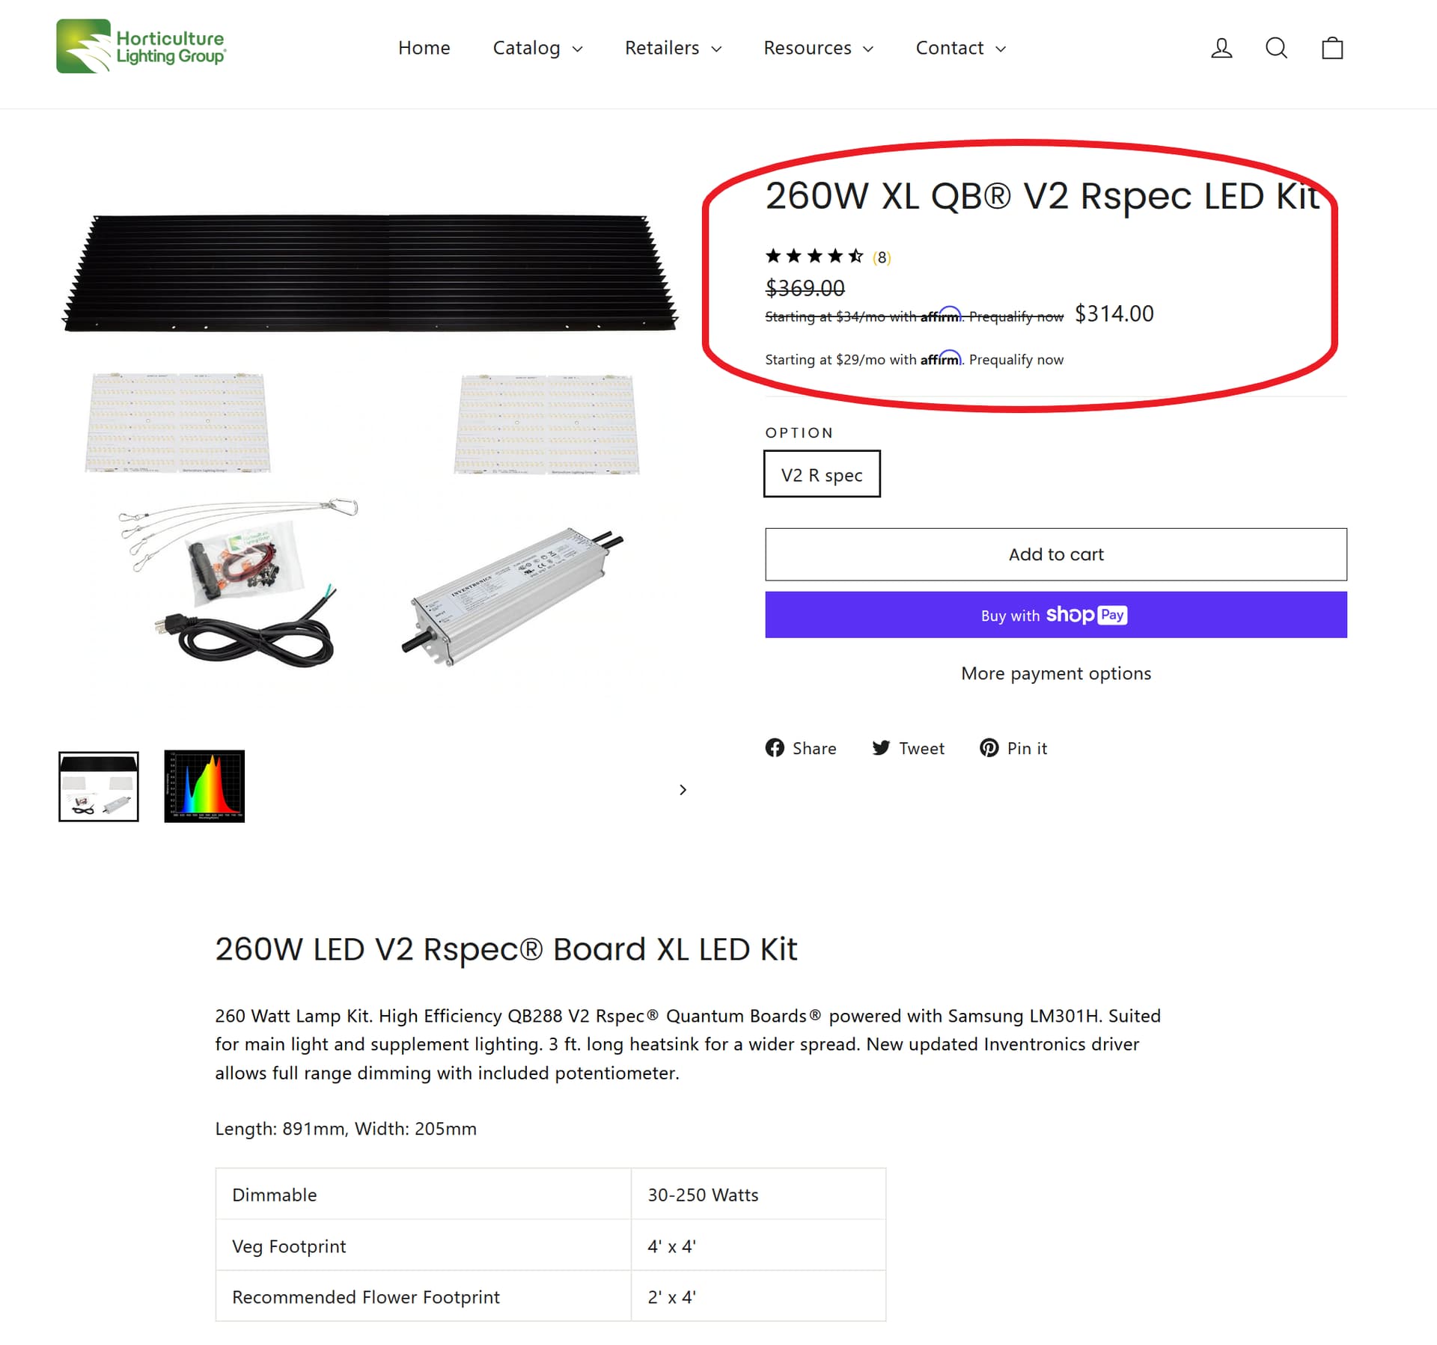Select the spectrum graph thumbnail
Image resolution: width=1437 pixels, height=1345 pixels.
click(204, 786)
